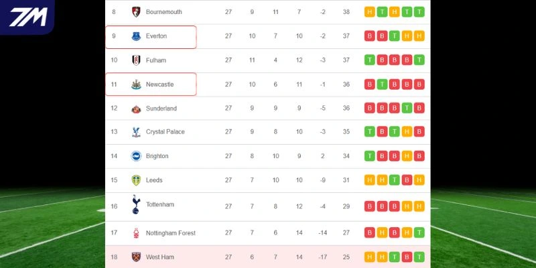Click Fulham's first green form badge

(x=370, y=60)
